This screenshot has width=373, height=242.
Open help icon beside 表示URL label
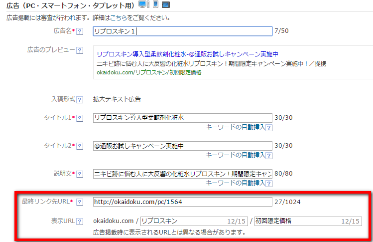[x=80, y=221]
